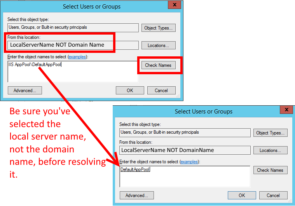This screenshot has height=206, width=295.
Task: Open Locations in the lower dialog
Action: point(271,150)
